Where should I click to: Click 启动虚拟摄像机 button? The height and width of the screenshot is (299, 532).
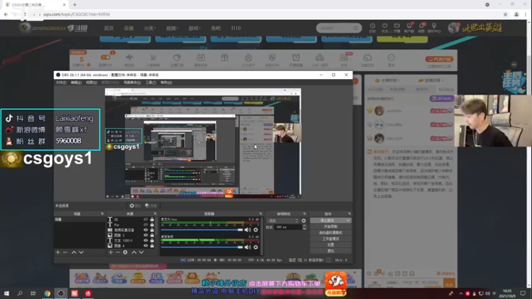(331, 233)
